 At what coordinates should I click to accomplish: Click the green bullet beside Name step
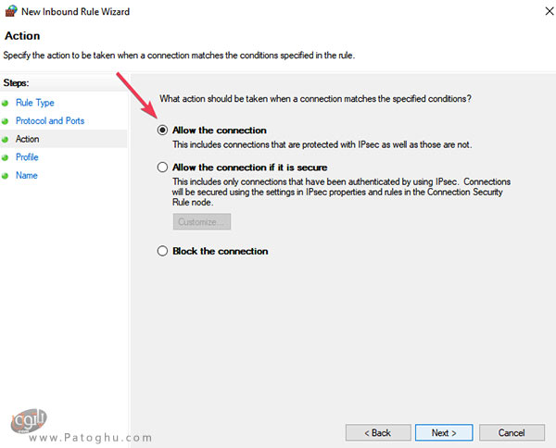tap(5, 176)
